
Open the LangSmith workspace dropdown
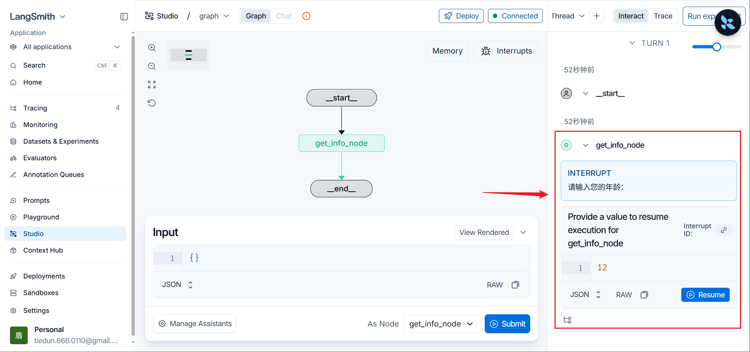pyautogui.click(x=38, y=17)
